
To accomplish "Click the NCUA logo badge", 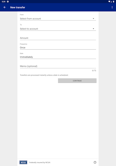I will 23,162.
